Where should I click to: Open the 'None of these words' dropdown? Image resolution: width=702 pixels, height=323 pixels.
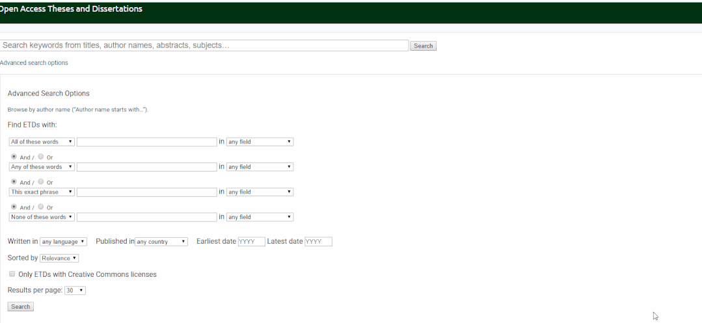point(42,217)
